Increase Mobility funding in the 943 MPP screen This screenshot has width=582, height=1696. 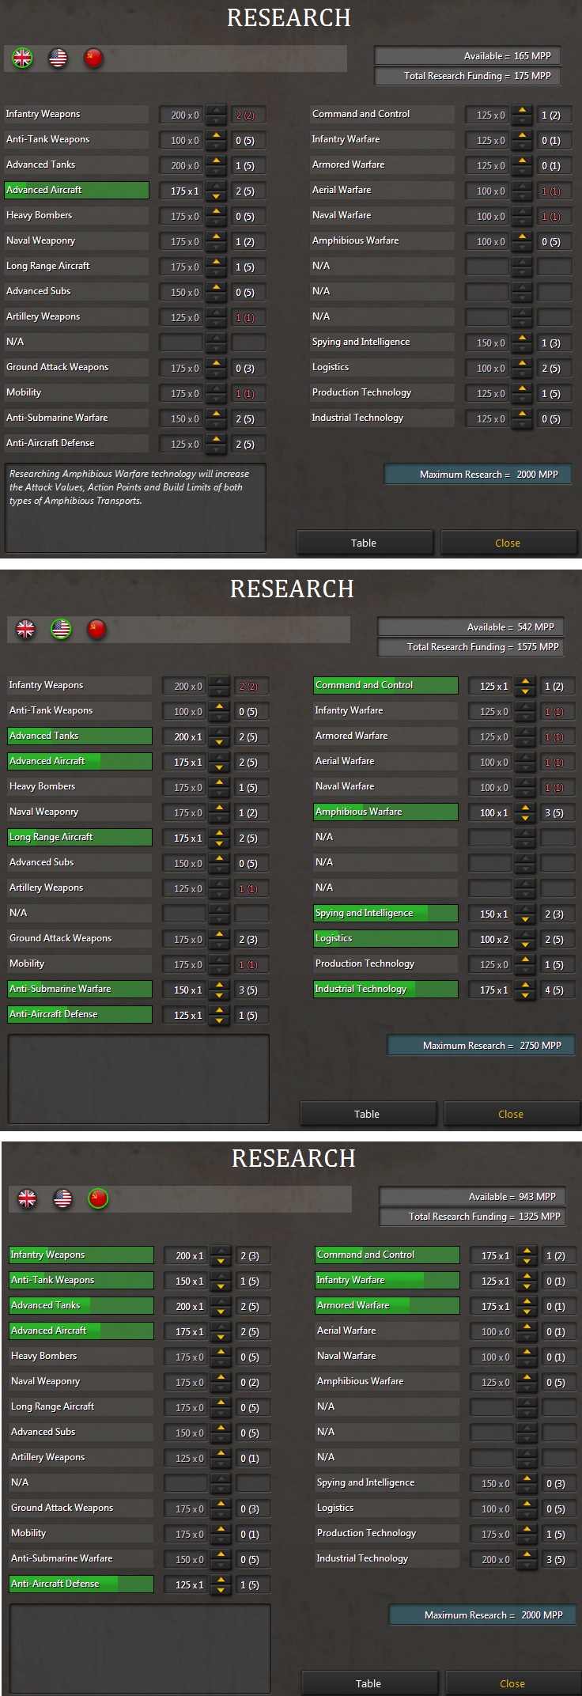[221, 1529]
